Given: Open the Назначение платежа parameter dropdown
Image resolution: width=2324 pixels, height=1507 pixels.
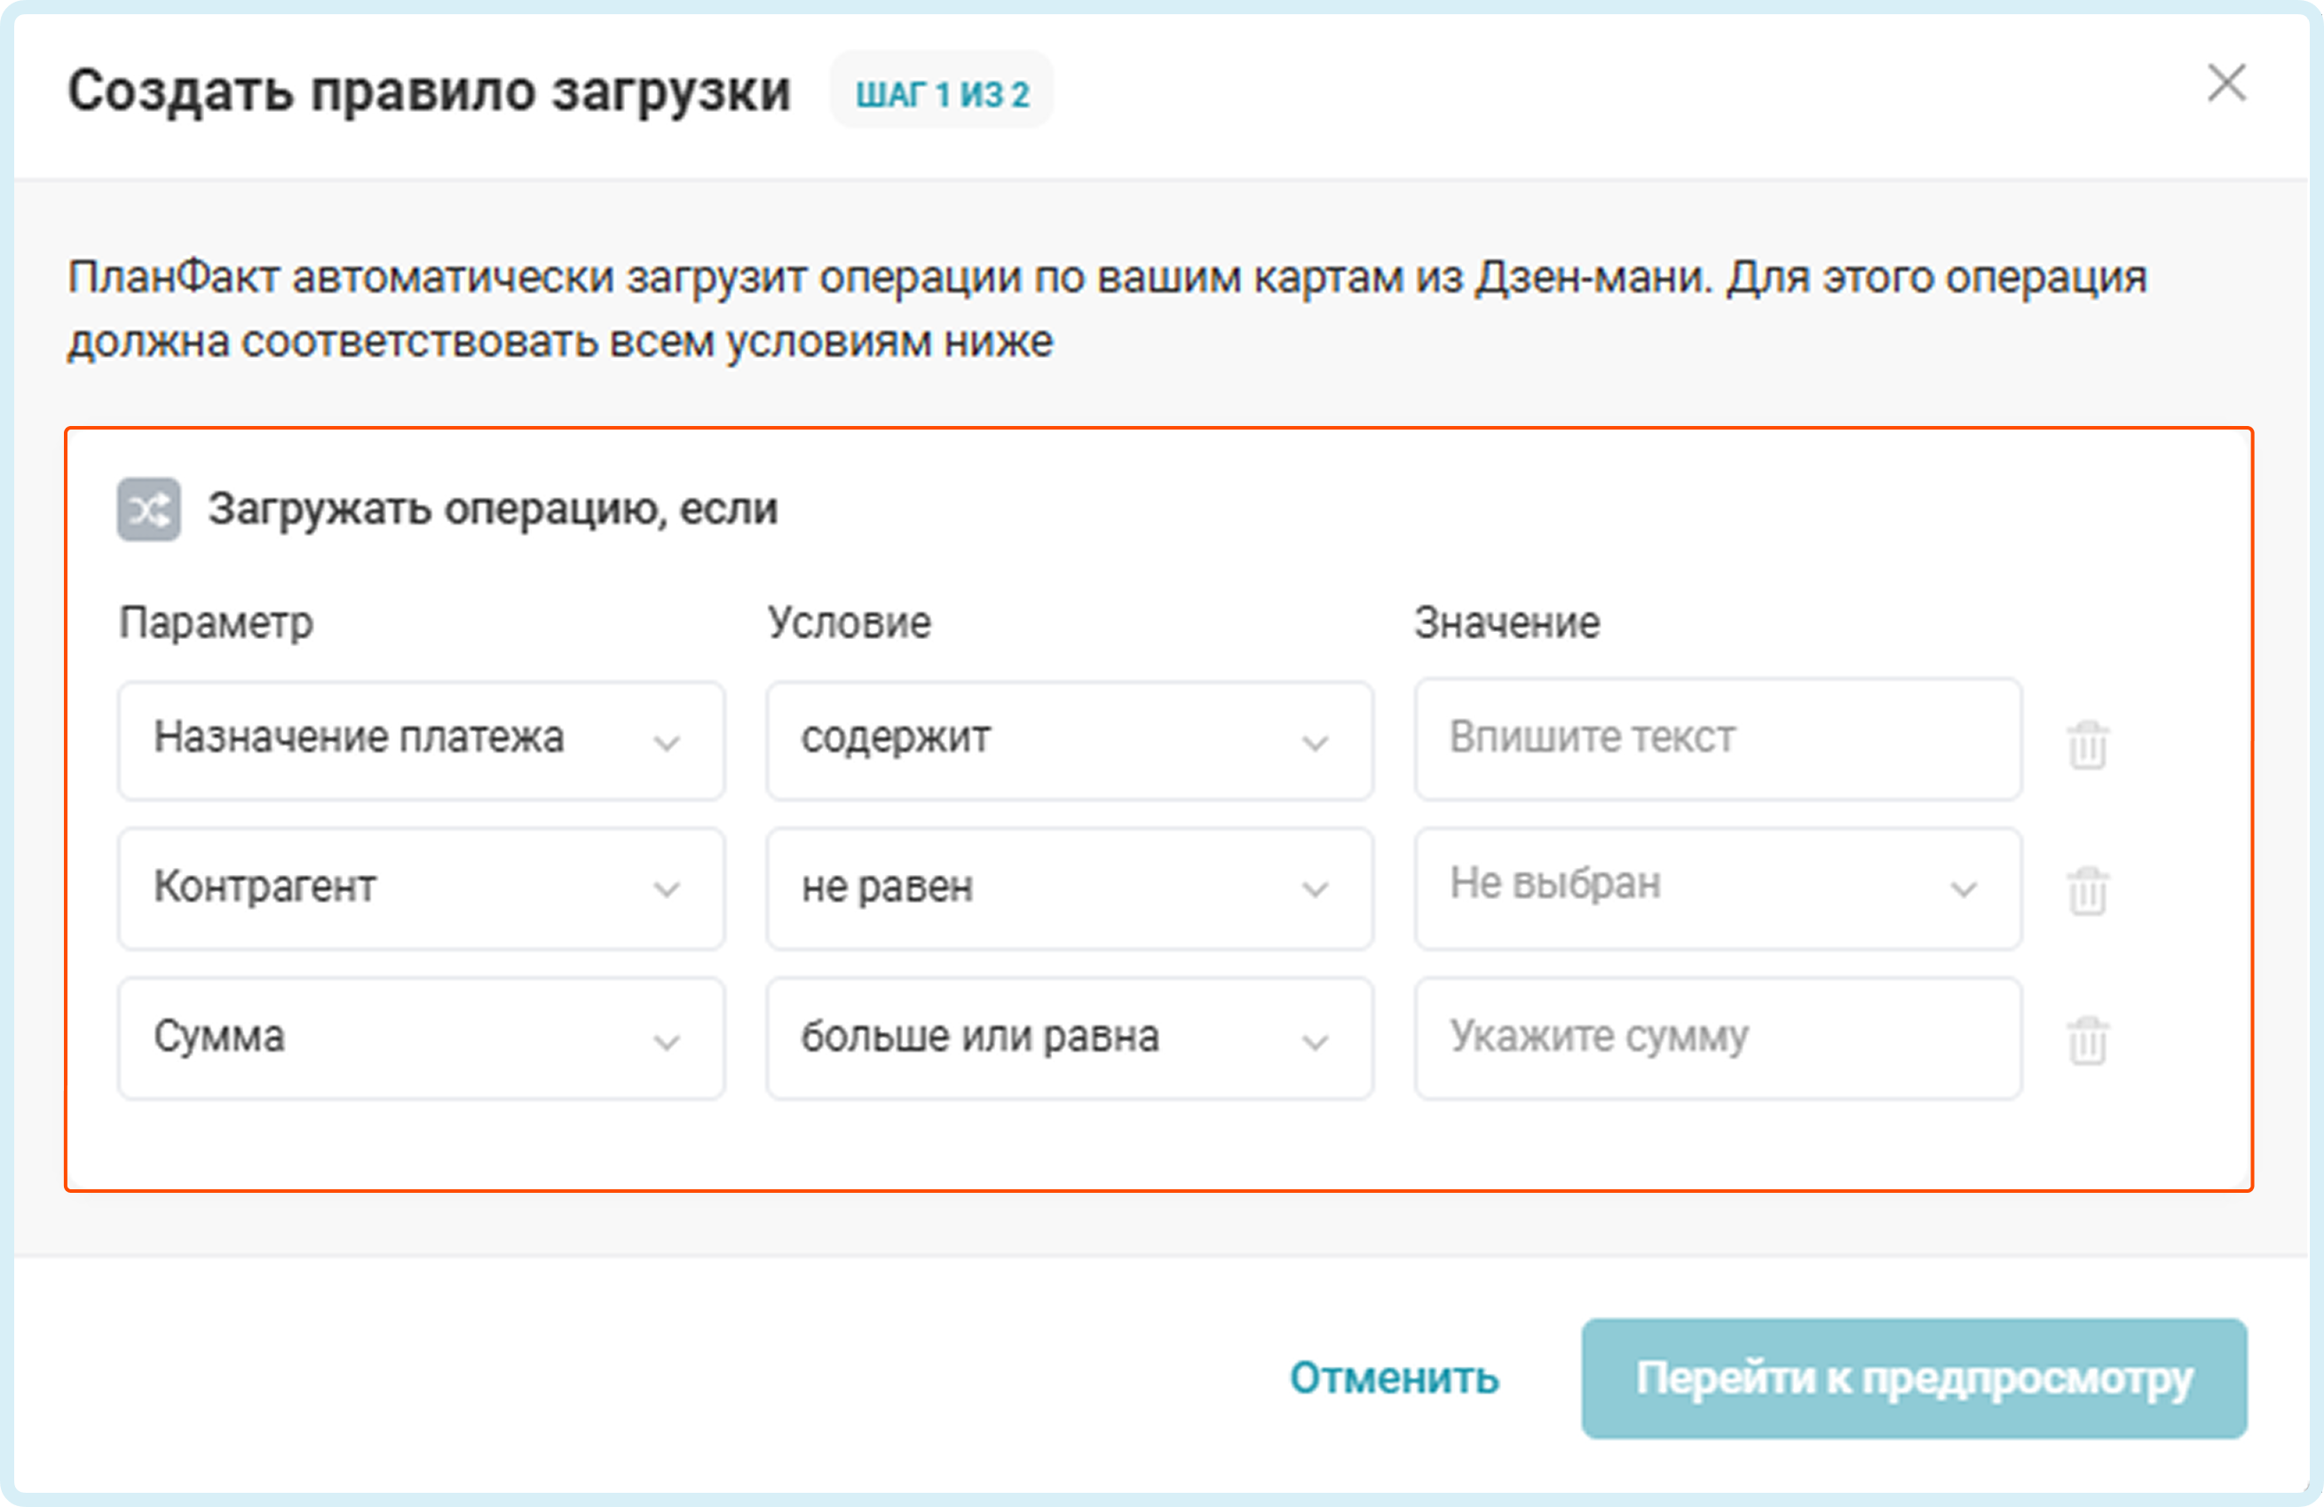Looking at the screenshot, I should (x=420, y=741).
